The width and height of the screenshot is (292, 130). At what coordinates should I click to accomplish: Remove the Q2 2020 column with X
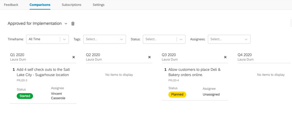pyautogui.click(x=149, y=57)
